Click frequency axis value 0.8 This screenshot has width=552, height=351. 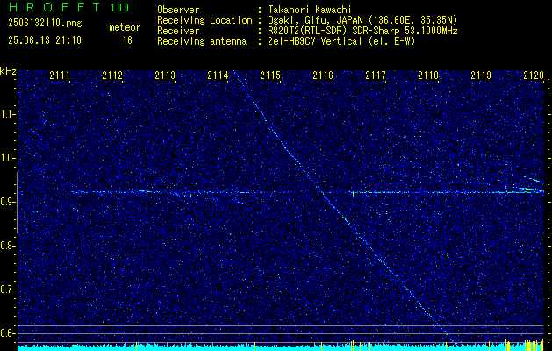[x=7, y=246]
